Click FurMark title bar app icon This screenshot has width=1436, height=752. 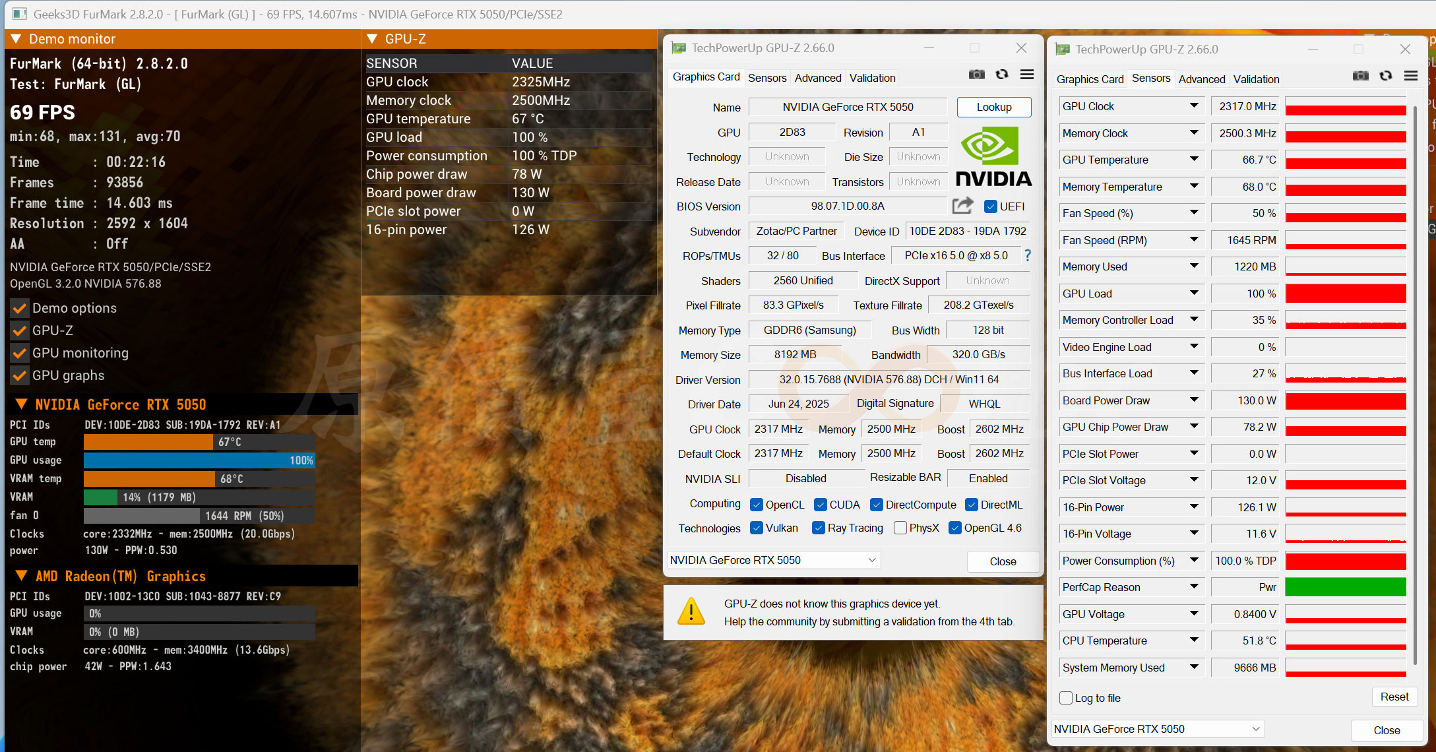click(x=19, y=14)
